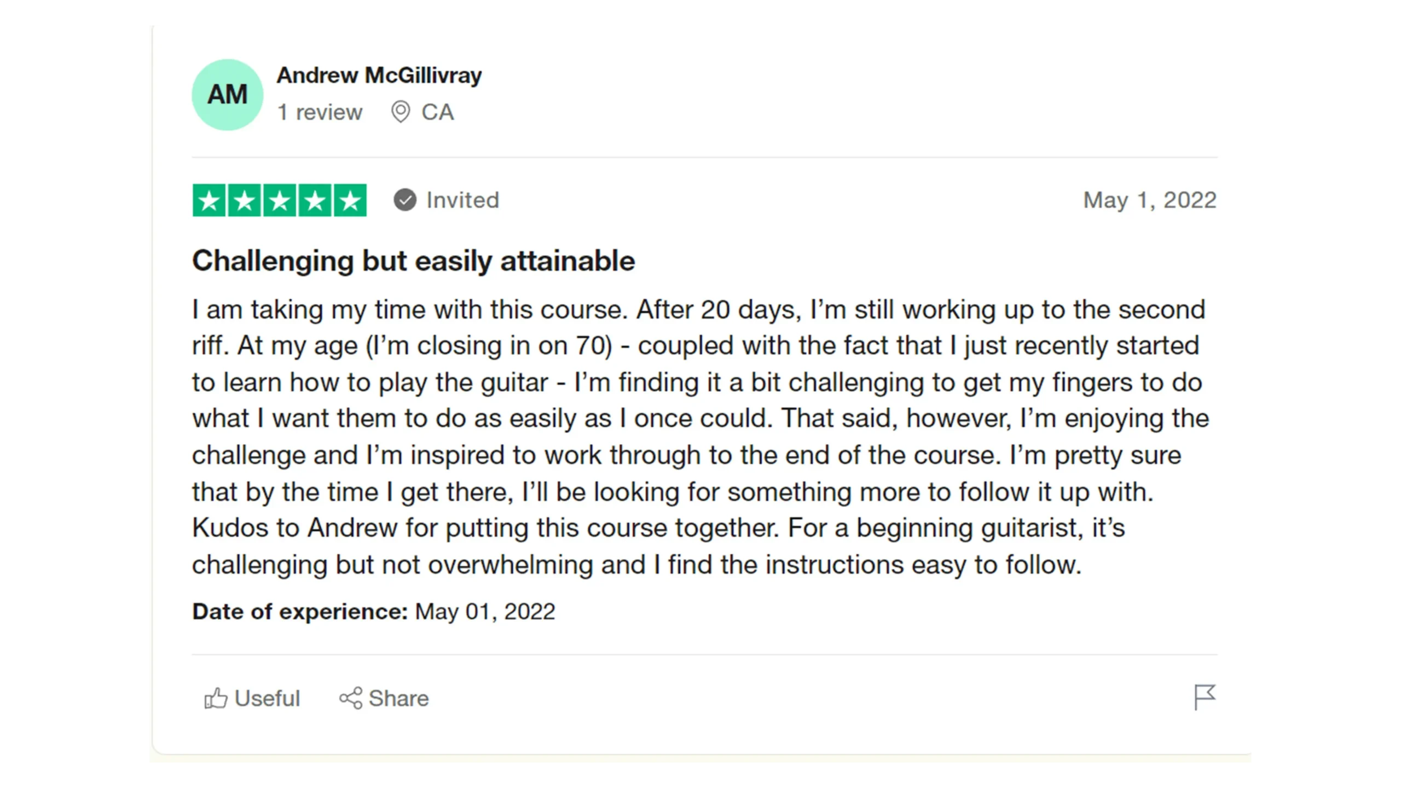Screen dimensions: 1401x788
Task: Select the fourth green rating star
Action: 315,200
